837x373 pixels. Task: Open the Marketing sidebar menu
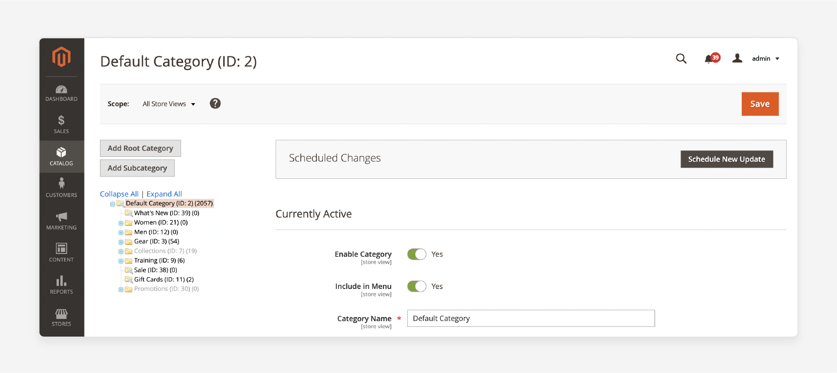click(61, 221)
